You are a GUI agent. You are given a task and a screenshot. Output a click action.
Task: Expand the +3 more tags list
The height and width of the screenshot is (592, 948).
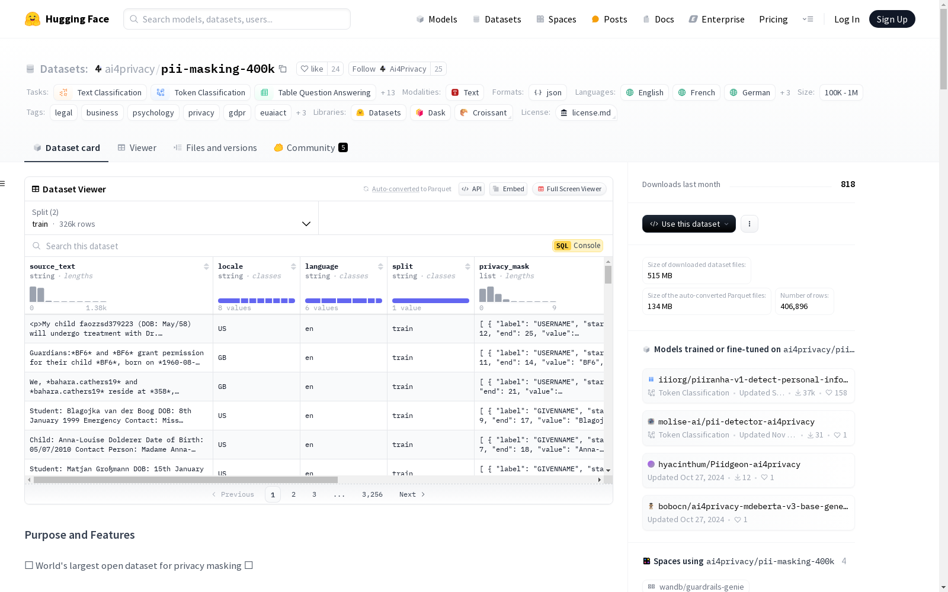[301, 112]
